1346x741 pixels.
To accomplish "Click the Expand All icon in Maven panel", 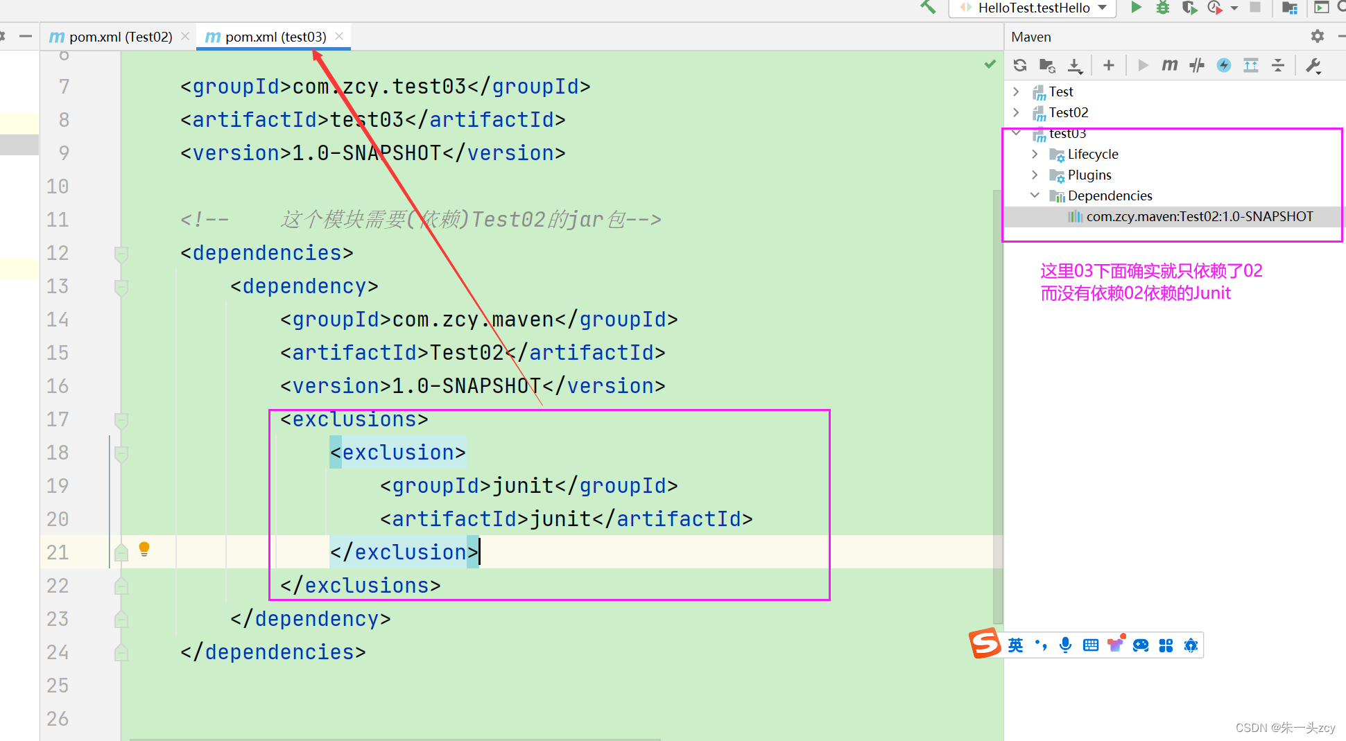I will click(x=1251, y=65).
